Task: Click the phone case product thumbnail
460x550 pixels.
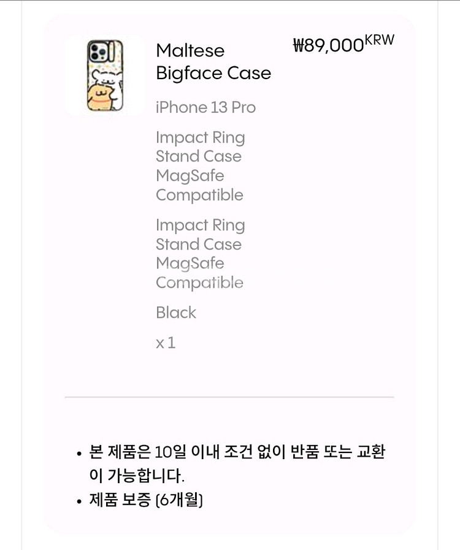Action: pos(105,76)
